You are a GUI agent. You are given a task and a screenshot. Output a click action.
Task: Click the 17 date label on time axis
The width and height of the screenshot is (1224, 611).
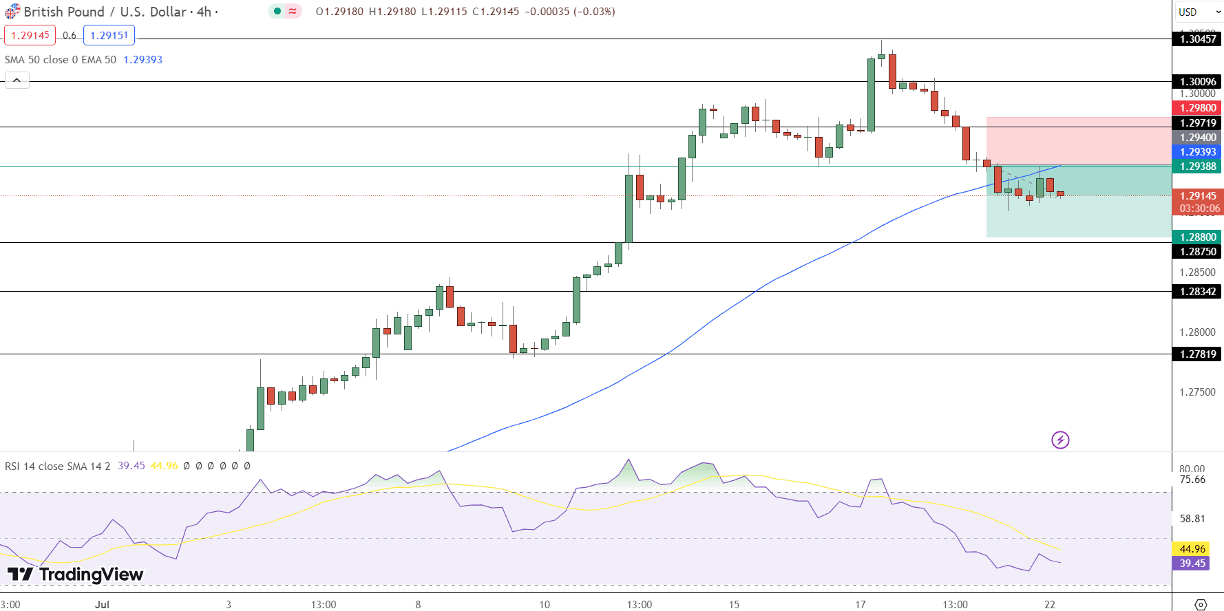click(x=861, y=604)
